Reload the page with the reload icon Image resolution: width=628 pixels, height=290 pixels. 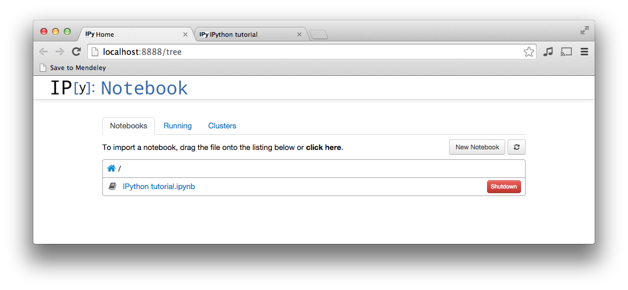point(76,52)
